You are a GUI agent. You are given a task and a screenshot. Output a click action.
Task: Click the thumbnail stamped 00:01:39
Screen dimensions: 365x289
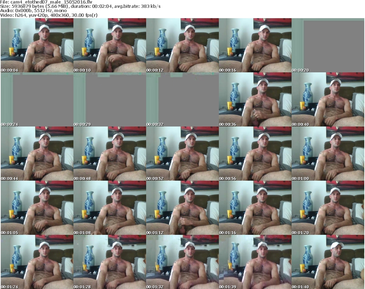click(x=255, y=262)
